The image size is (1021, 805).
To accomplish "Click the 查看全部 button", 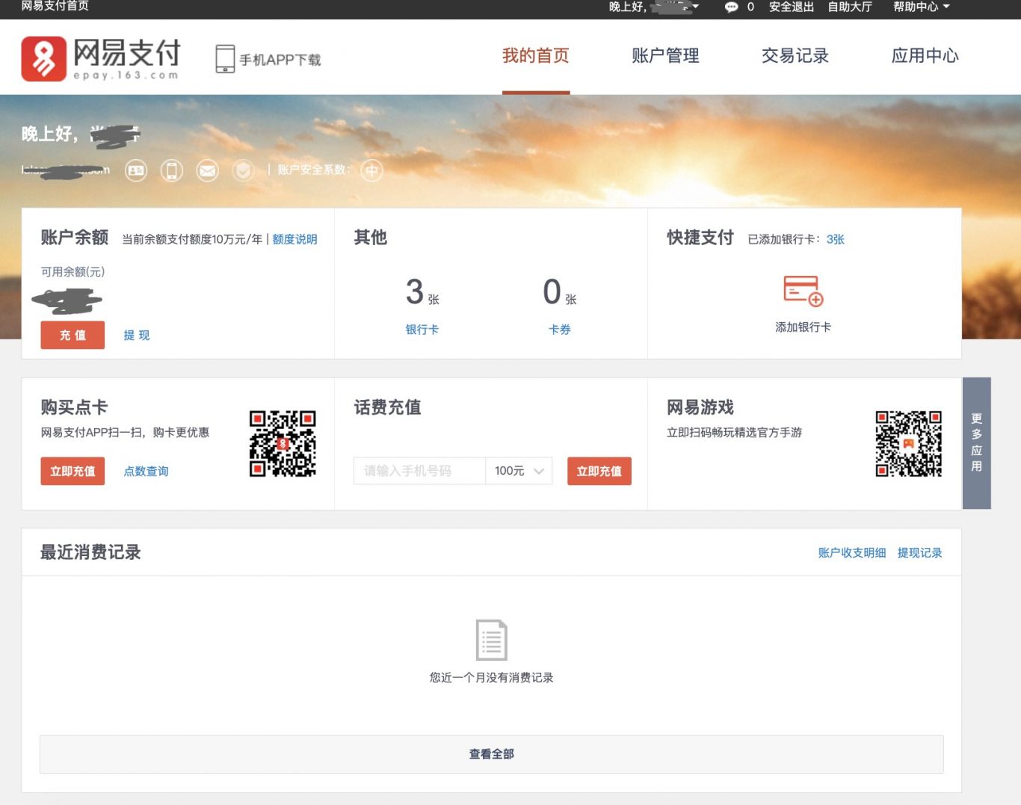I will 492,754.
